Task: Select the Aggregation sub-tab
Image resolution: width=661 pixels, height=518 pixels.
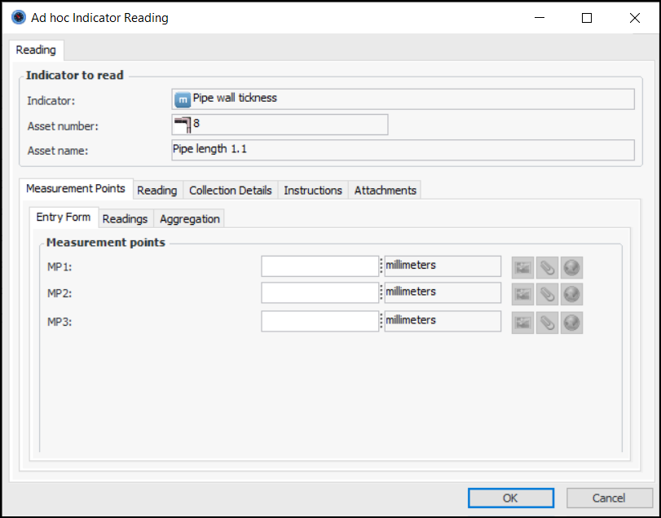Action: click(x=189, y=218)
